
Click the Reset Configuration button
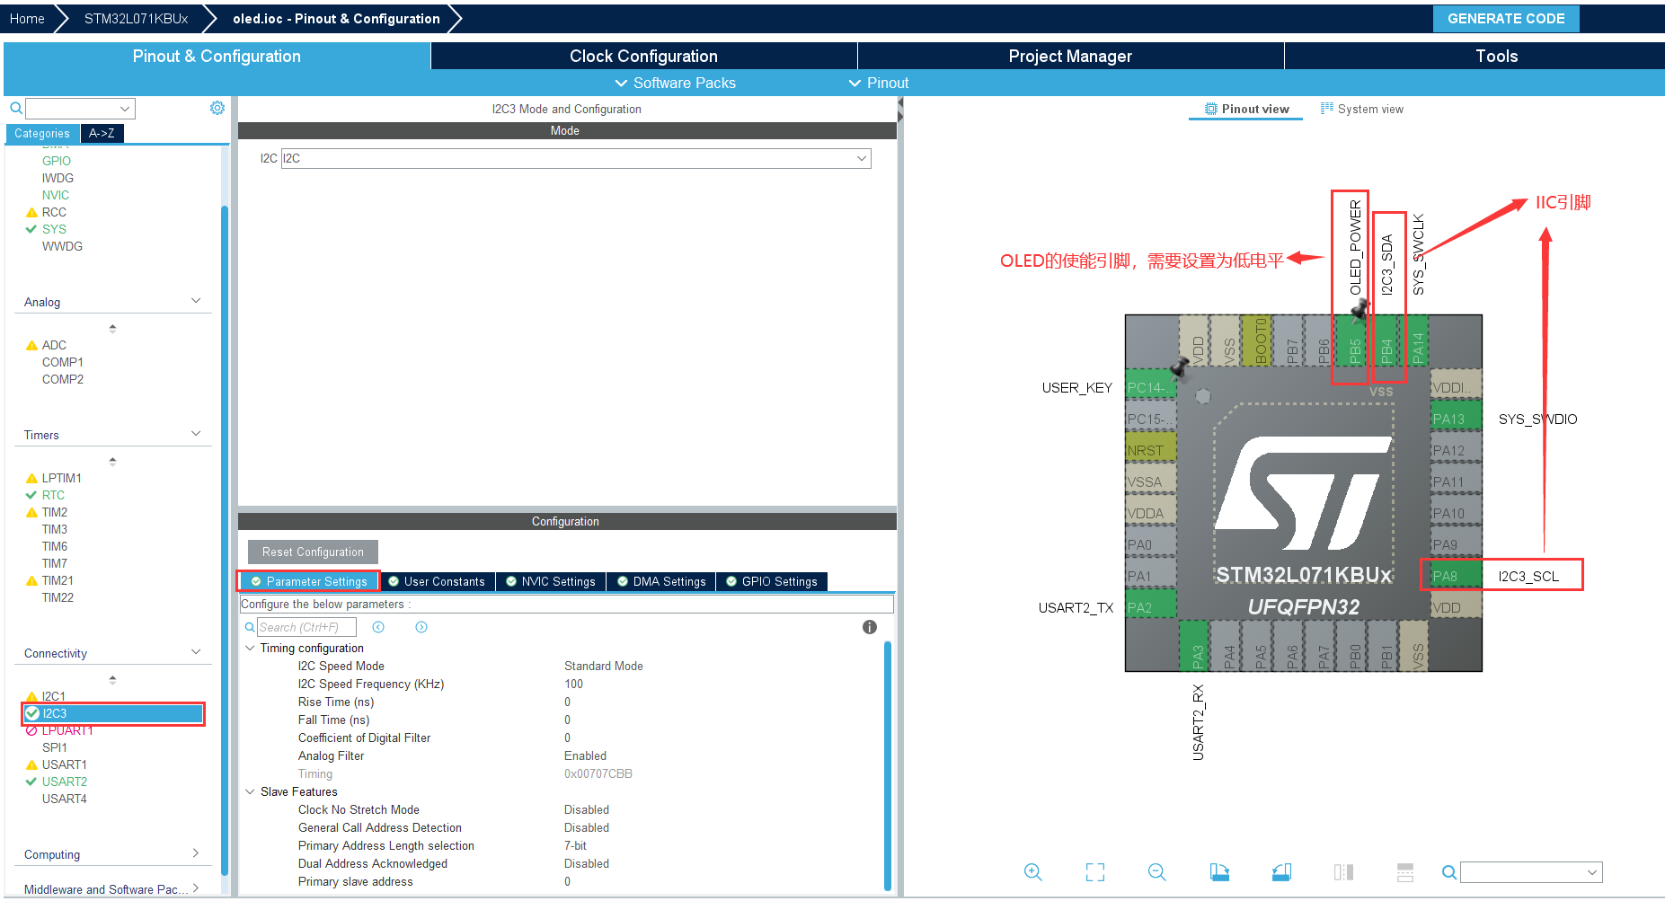313,552
